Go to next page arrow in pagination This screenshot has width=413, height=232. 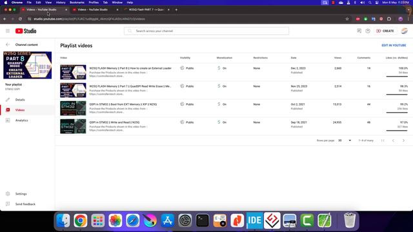(x=403, y=140)
